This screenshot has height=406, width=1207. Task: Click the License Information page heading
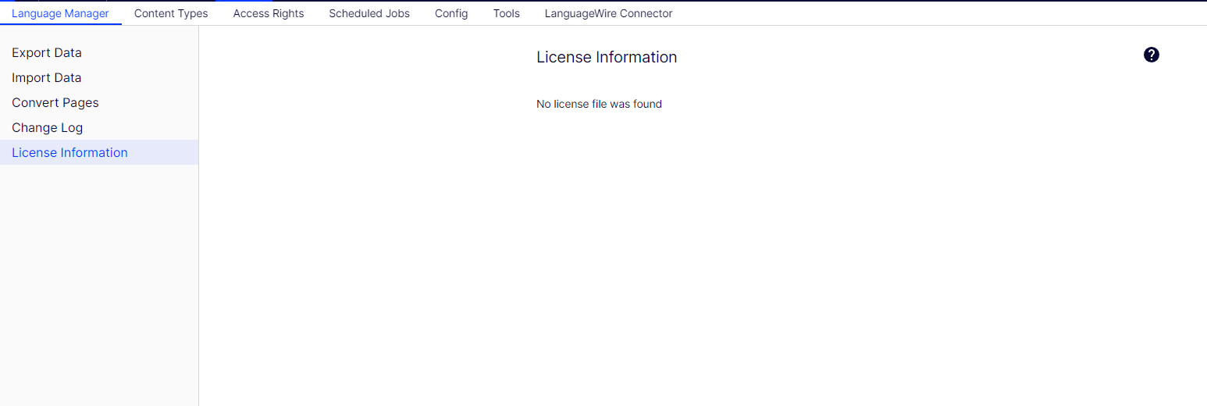coord(607,57)
